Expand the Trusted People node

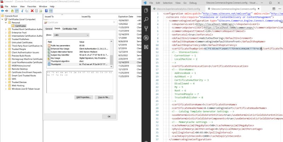pyautogui.click(x=6, y=49)
